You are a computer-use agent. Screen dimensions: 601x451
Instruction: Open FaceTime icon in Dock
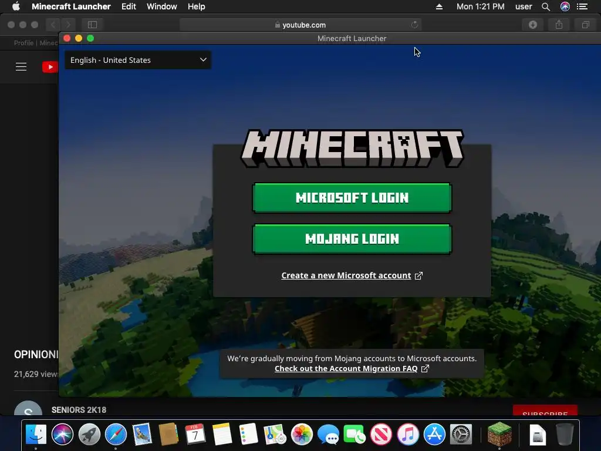354,435
